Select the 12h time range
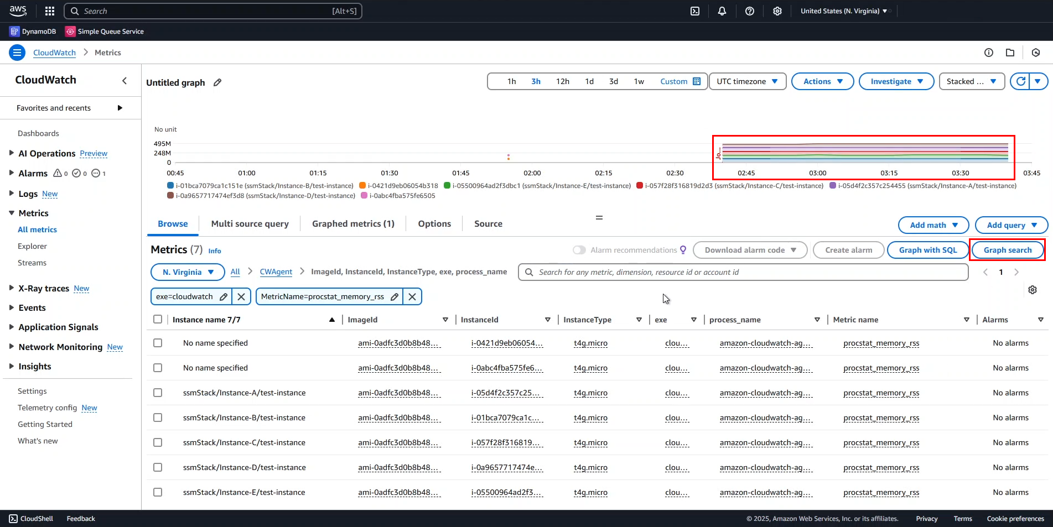1053x527 pixels. (x=563, y=81)
